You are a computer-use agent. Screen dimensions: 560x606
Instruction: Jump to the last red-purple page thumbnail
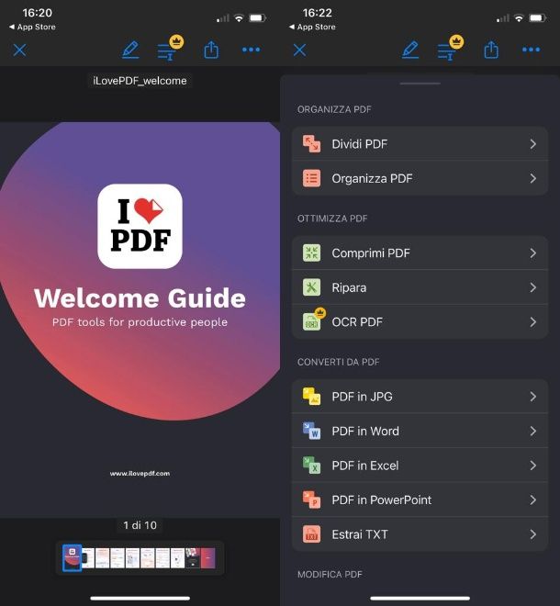(x=207, y=557)
